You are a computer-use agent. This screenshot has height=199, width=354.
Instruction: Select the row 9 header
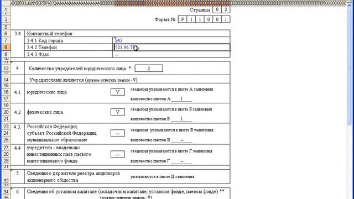[x=6, y=54]
